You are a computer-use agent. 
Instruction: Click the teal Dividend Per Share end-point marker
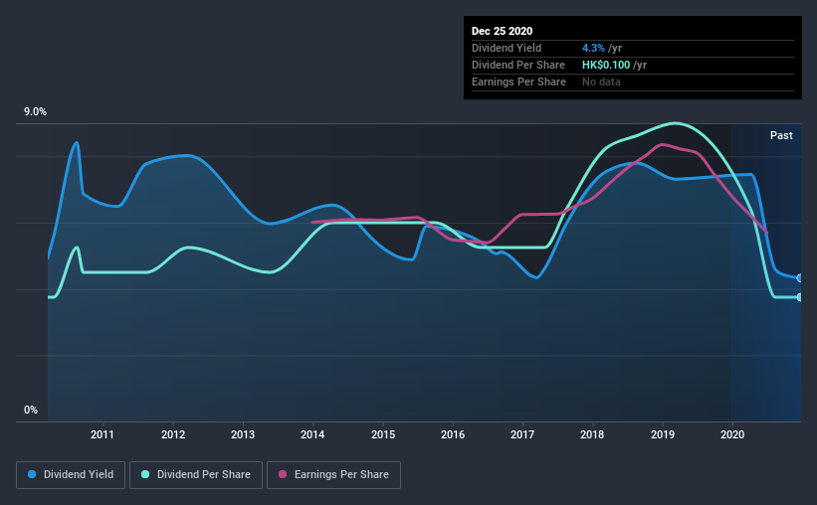[800, 297]
